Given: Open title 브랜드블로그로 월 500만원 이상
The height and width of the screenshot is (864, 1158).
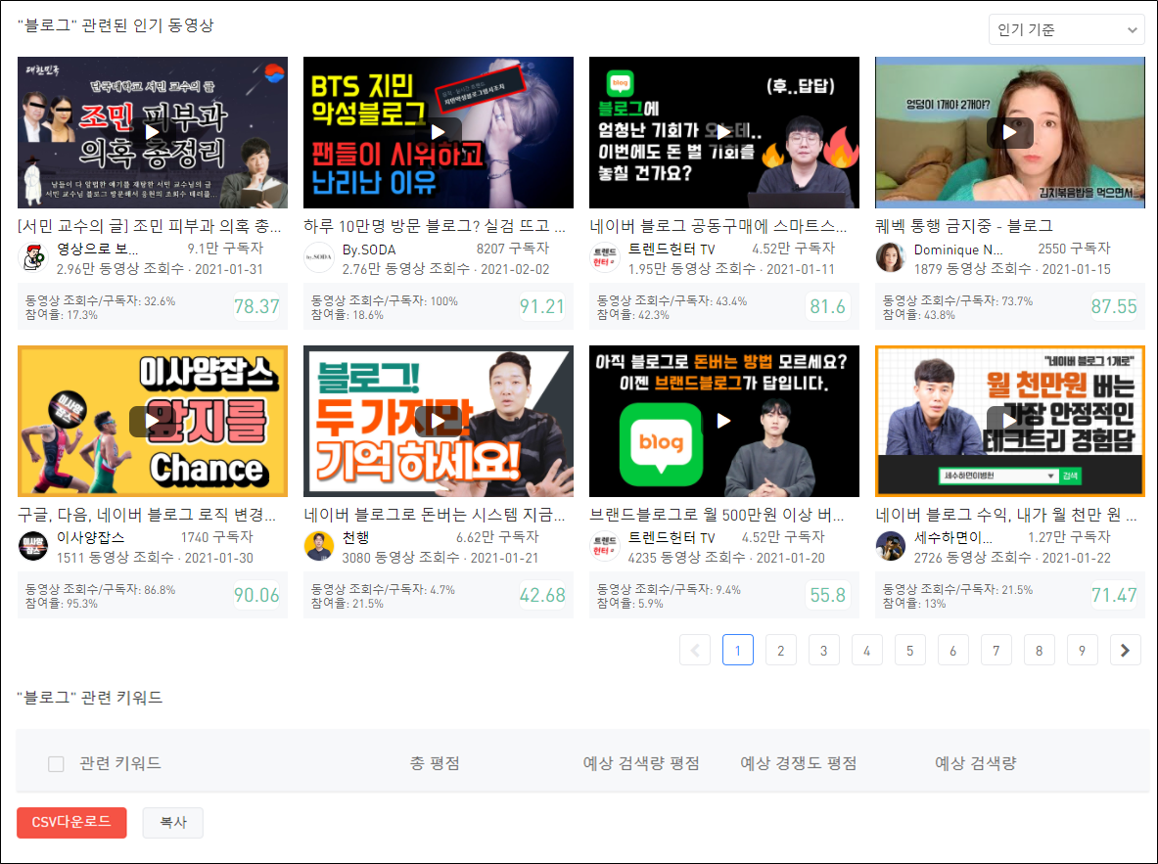Looking at the screenshot, I should [717, 515].
